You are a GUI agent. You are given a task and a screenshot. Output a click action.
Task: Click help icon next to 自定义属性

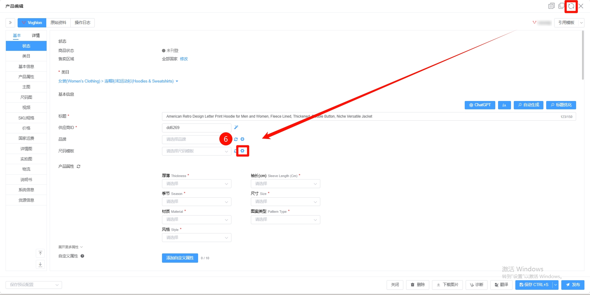(82, 256)
